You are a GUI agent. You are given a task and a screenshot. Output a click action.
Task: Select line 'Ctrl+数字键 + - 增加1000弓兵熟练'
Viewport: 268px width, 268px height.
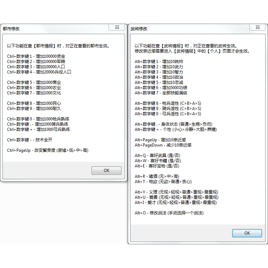pos(38,129)
